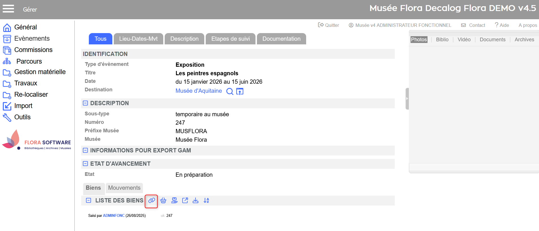539x231 pixels.
Task: Collapse the DESCRIPTION section
Action: (85, 103)
